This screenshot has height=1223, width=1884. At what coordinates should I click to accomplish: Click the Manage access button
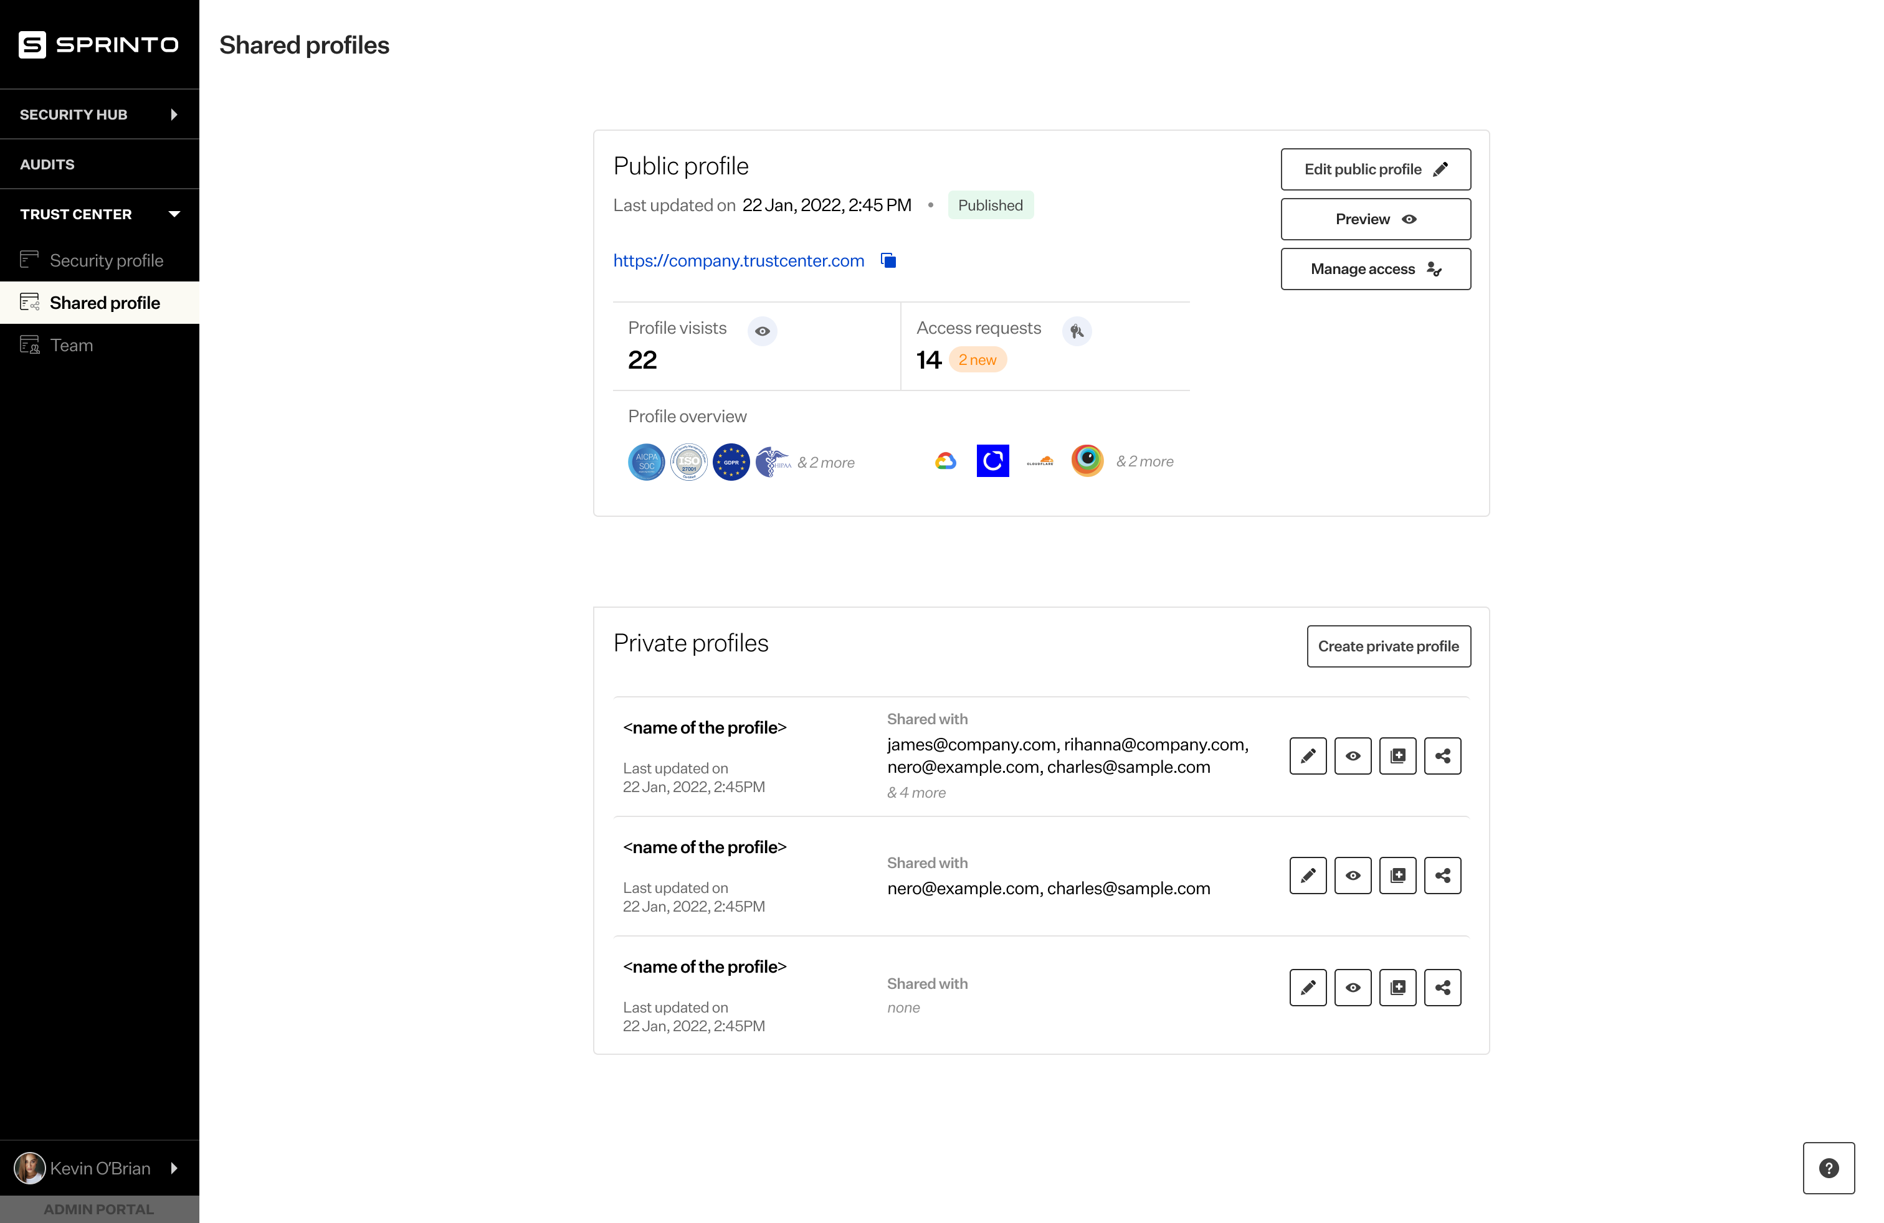(x=1375, y=269)
